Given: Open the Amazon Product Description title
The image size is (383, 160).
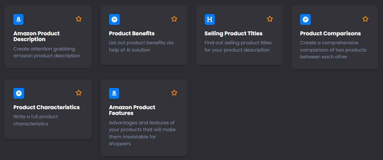Looking at the screenshot, I should point(36,36).
